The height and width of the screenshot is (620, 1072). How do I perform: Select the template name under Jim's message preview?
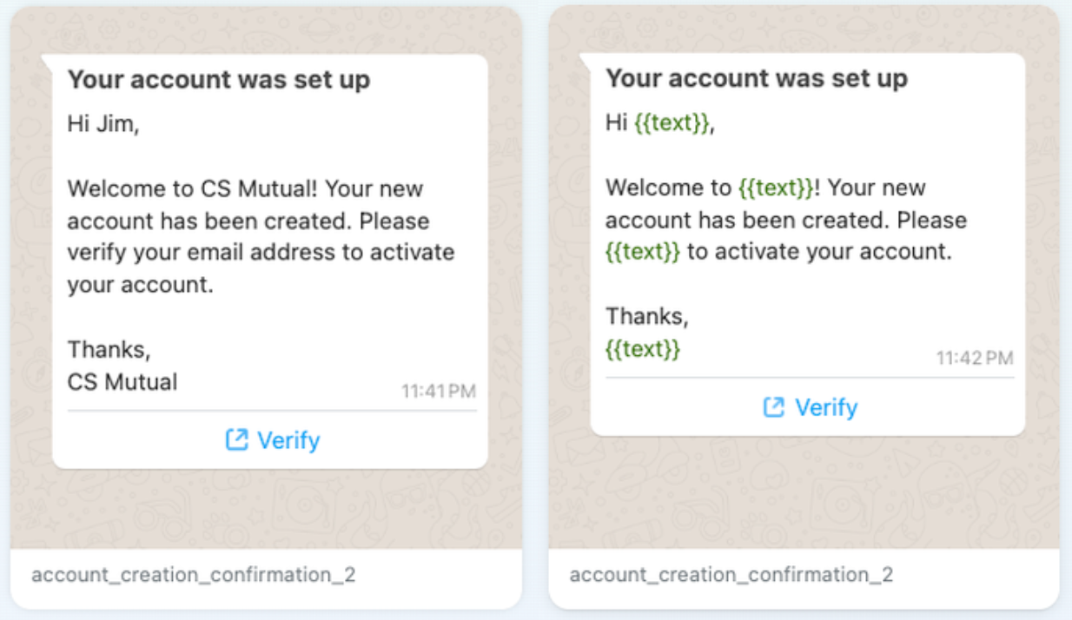coord(194,575)
